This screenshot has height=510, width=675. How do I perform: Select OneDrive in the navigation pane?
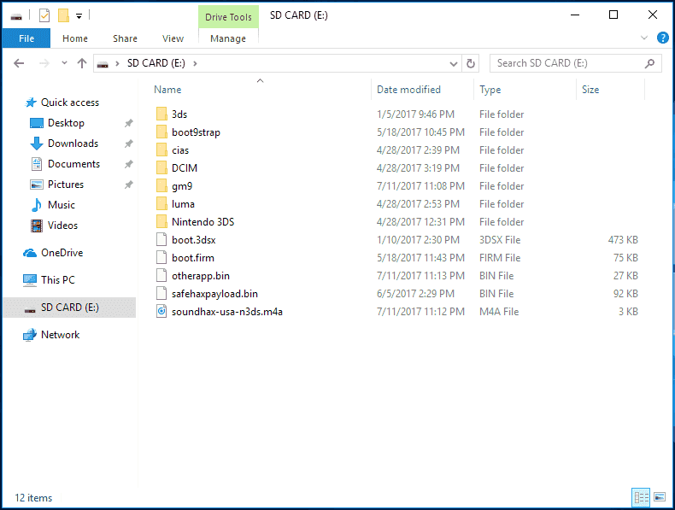tap(62, 253)
